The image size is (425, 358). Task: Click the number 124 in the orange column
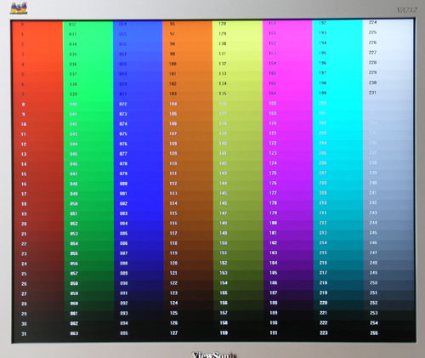pos(174,303)
